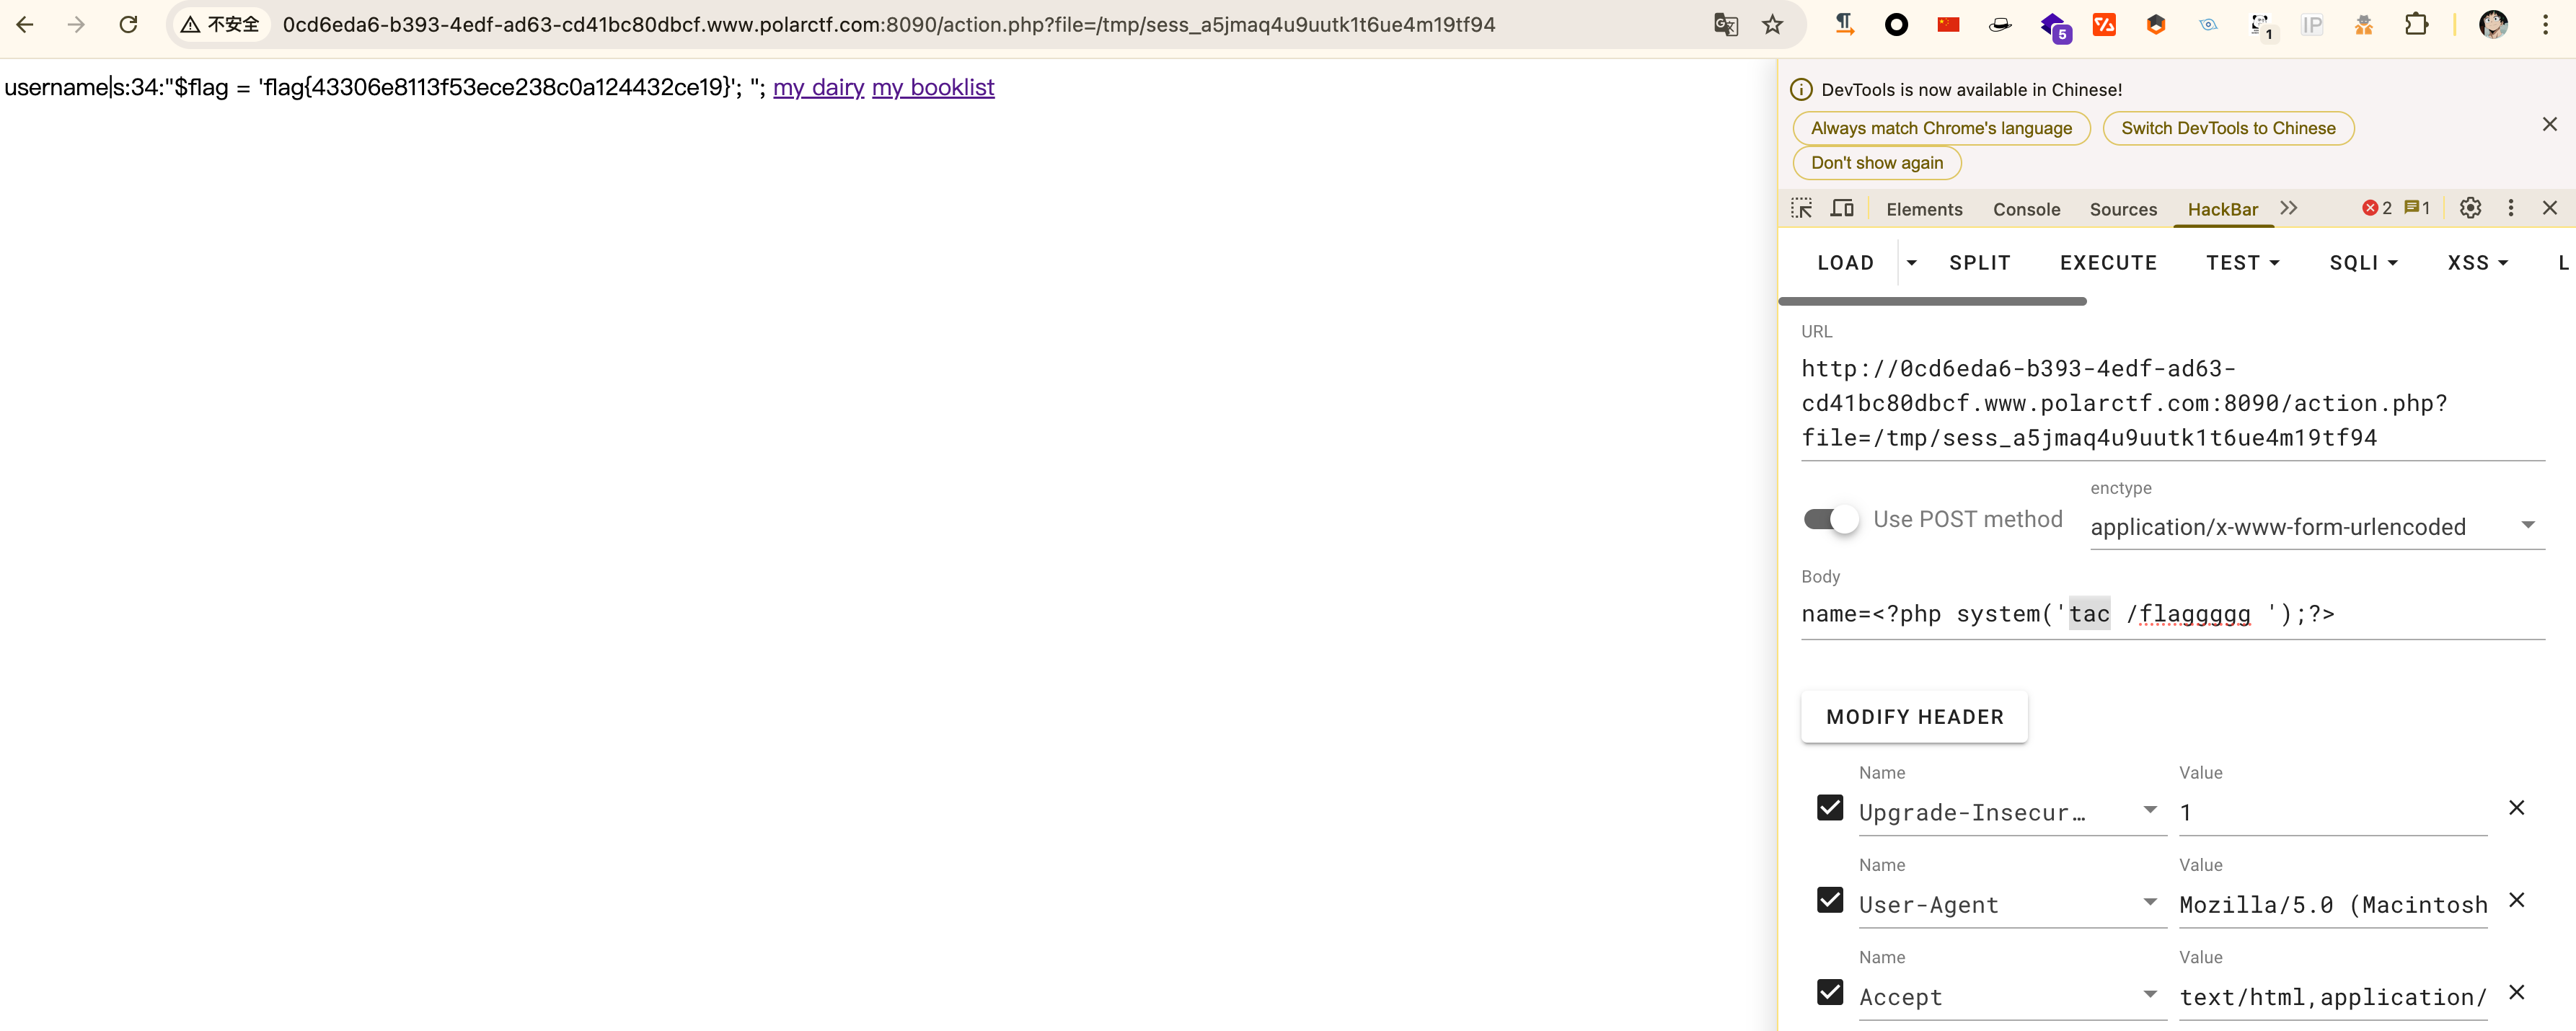Open the DevTools settings gear
Image resolution: width=2576 pixels, height=1031 pixels.
[x=2470, y=208]
